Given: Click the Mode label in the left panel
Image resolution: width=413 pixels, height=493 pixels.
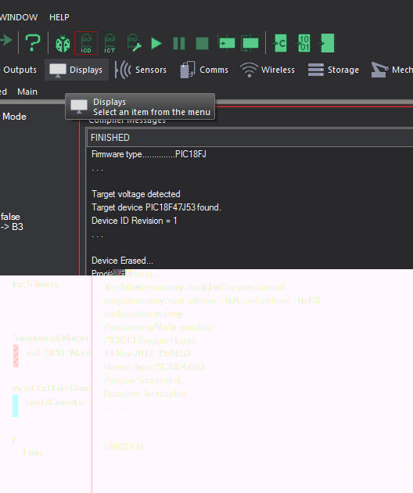Looking at the screenshot, I should 14,117.
